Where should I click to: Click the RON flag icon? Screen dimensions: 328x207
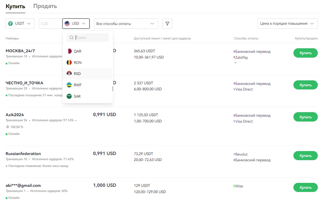(69, 62)
